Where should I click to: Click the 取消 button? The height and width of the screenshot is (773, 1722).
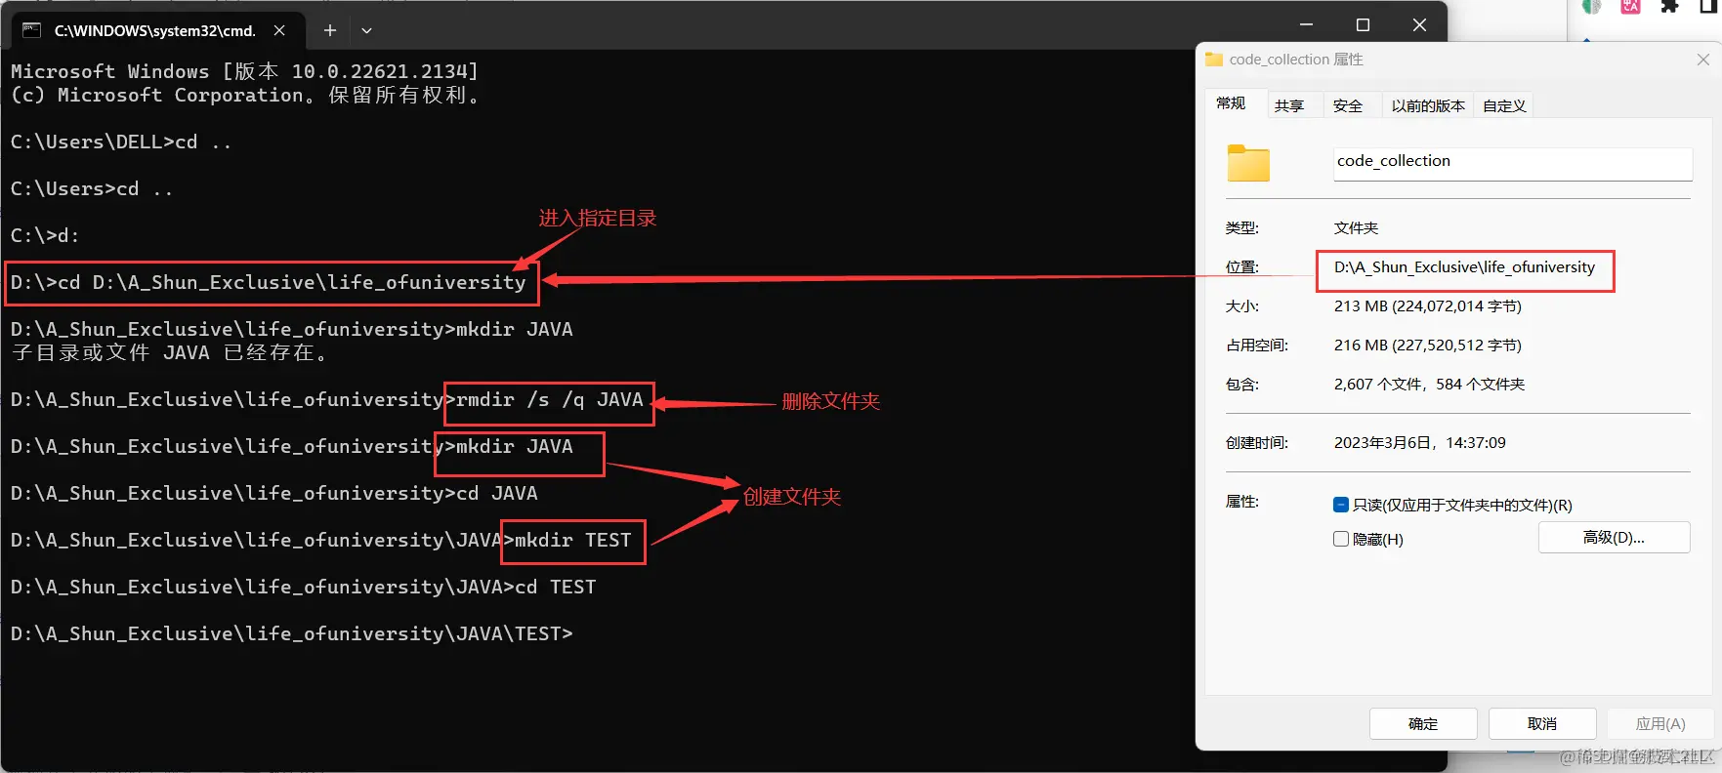tap(1542, 723)
